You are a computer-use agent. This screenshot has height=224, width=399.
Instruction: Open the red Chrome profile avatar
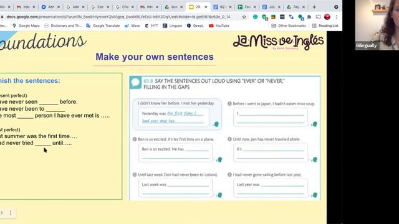coord(327,17)
